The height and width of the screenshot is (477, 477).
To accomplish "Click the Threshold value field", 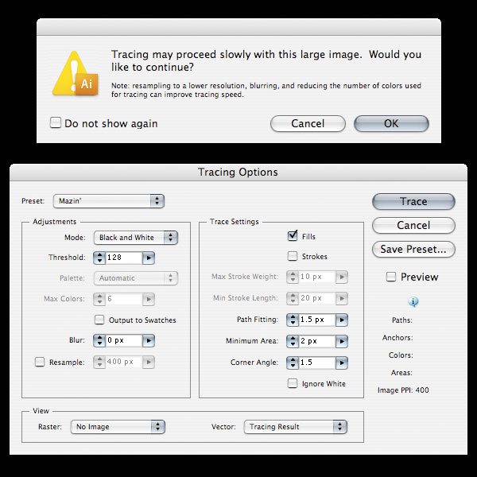I will [123, 258].
